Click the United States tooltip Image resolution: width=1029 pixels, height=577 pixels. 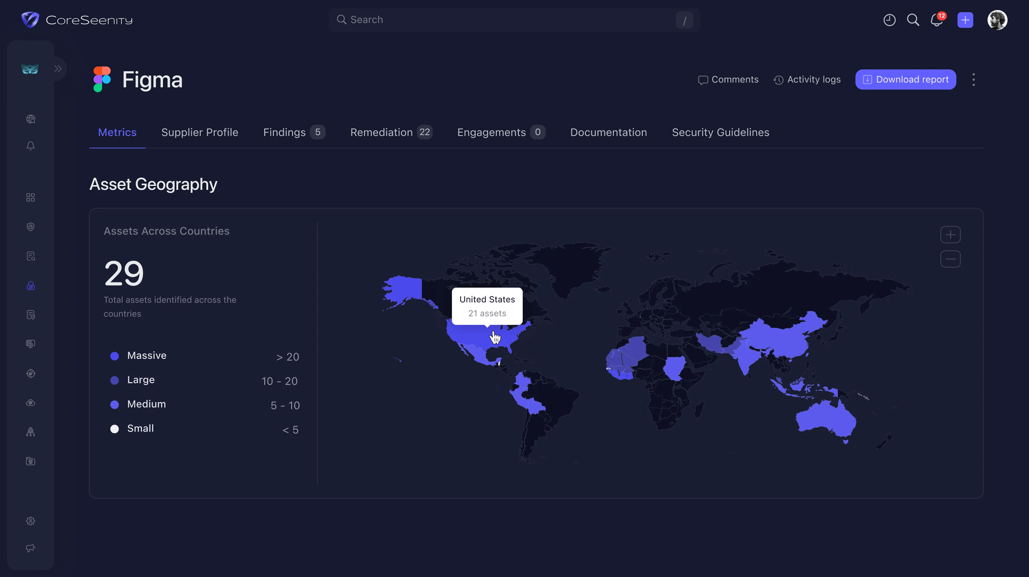(x=487, y=306)
